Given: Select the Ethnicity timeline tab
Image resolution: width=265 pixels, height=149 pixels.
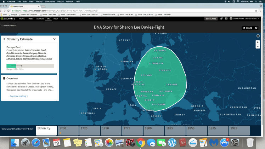Looking at the screenshot, I should [x=46, y=130].
